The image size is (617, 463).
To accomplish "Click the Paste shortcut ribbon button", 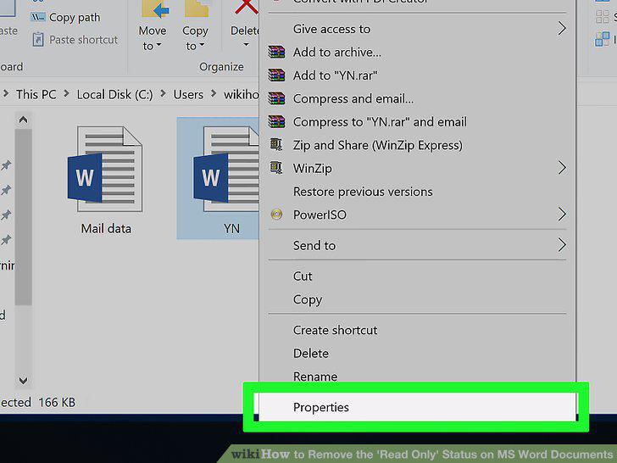I will 75,40.
